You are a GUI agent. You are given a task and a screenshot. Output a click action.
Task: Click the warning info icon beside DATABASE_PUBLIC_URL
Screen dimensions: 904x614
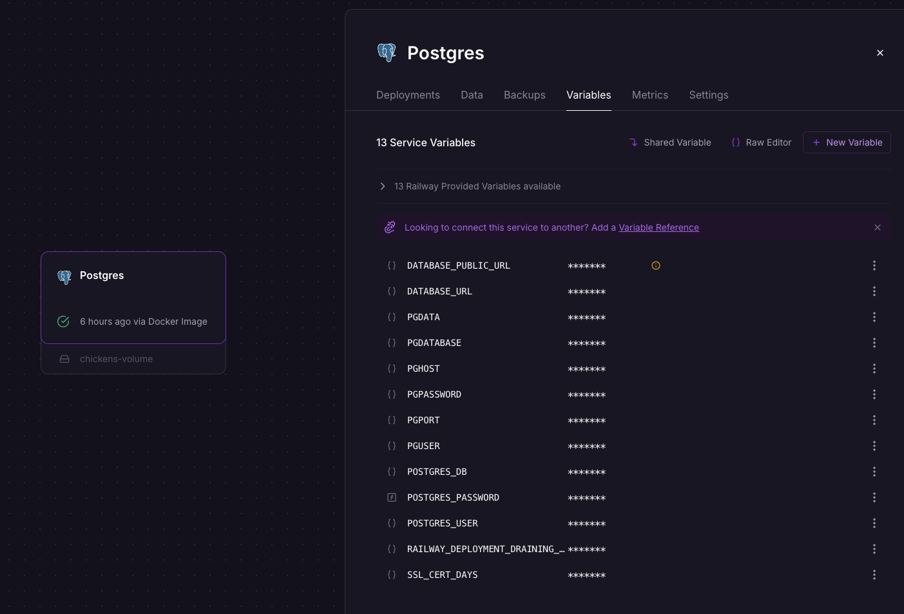[656, 265]
